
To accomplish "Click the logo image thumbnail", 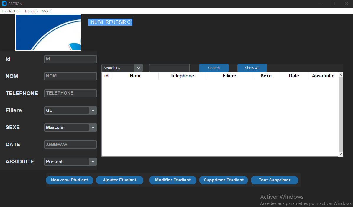I will coord(48,32).
